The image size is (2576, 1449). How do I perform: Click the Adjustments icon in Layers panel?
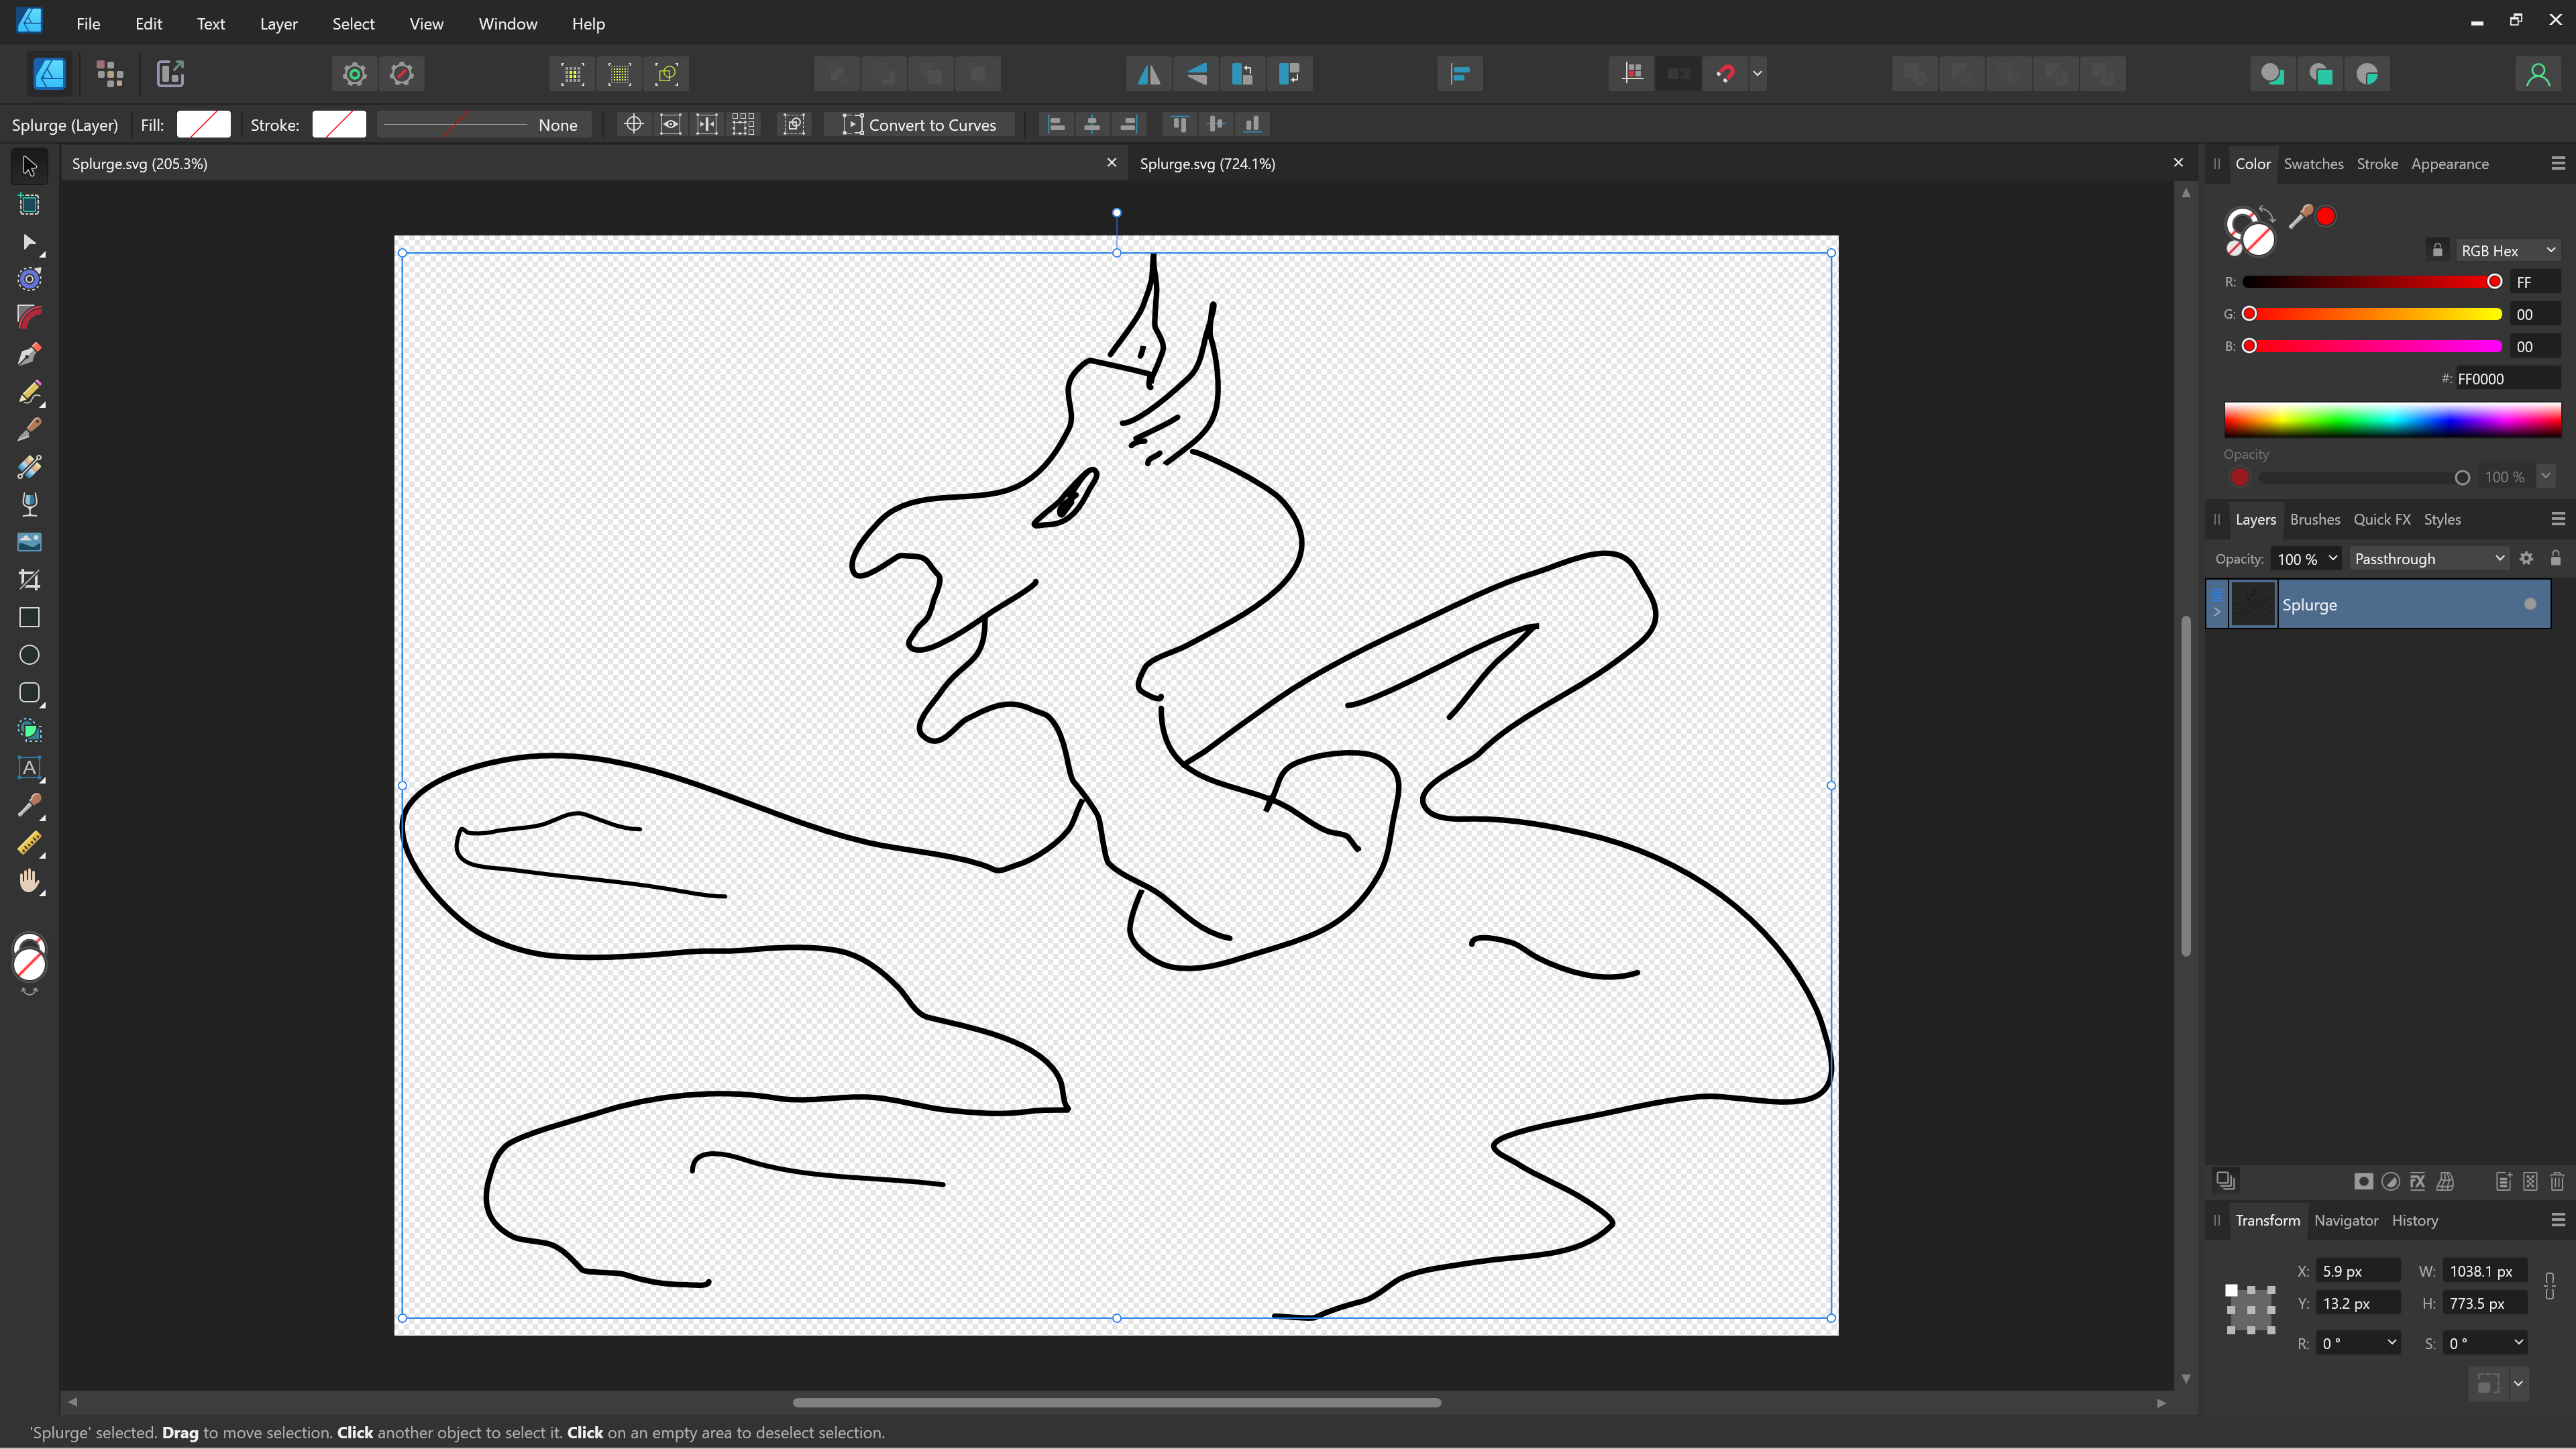point(2390,1182)
